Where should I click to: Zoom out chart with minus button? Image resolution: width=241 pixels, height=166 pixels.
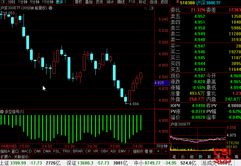(166, 151)
